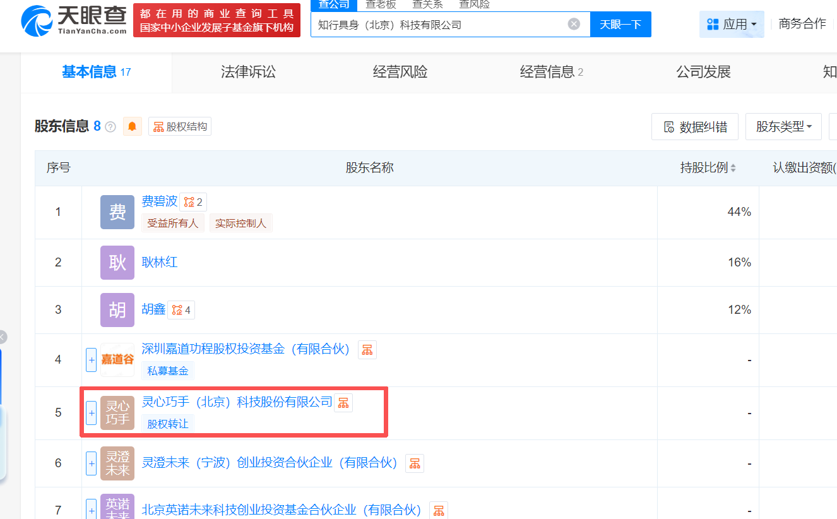This screenshot has height=519, width=837.
Task: Open 深圳嘉道功程股权投资基金 company link
Action: [246, 349]
